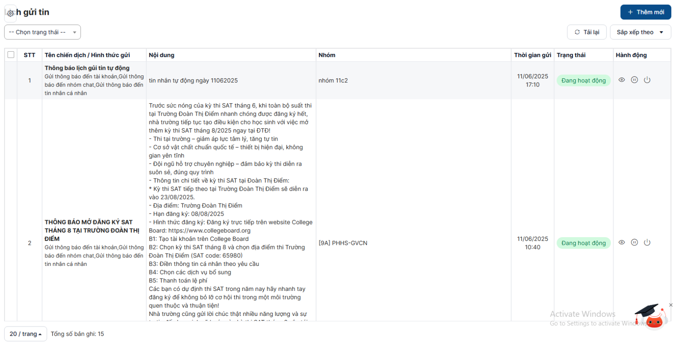Tick the select-all checkbox in table header

(x=11, y=55)
